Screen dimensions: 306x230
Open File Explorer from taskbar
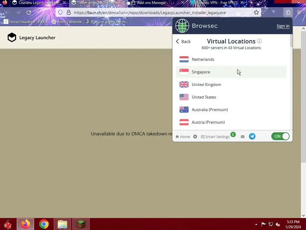coord(62,224)
